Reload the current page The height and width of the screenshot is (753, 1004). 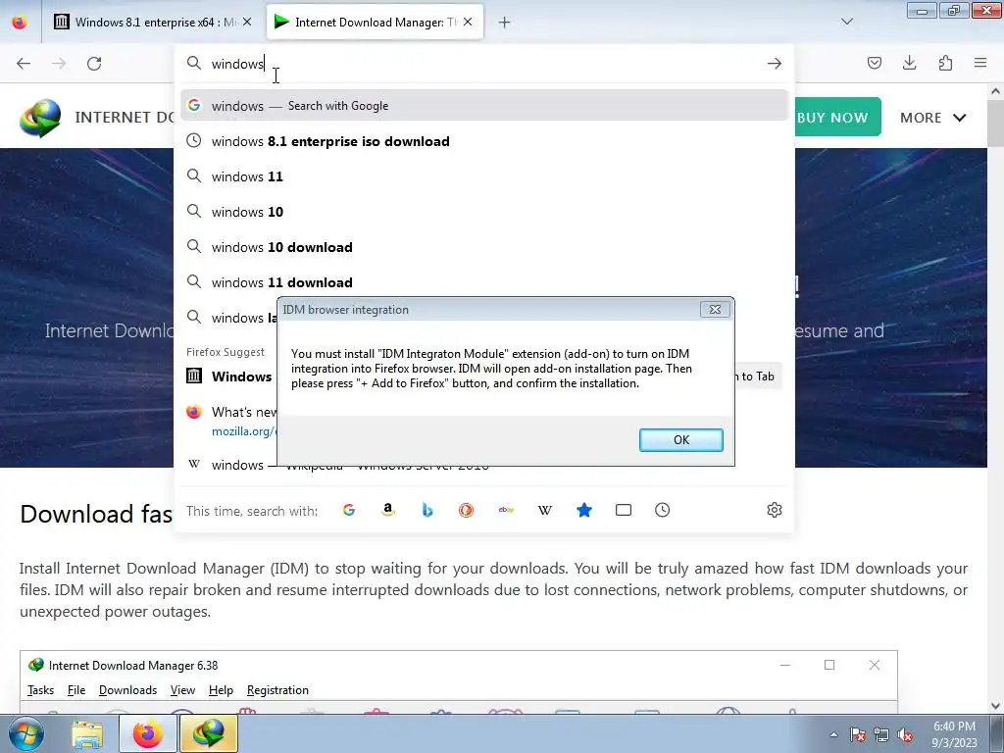tap(94, 64)
